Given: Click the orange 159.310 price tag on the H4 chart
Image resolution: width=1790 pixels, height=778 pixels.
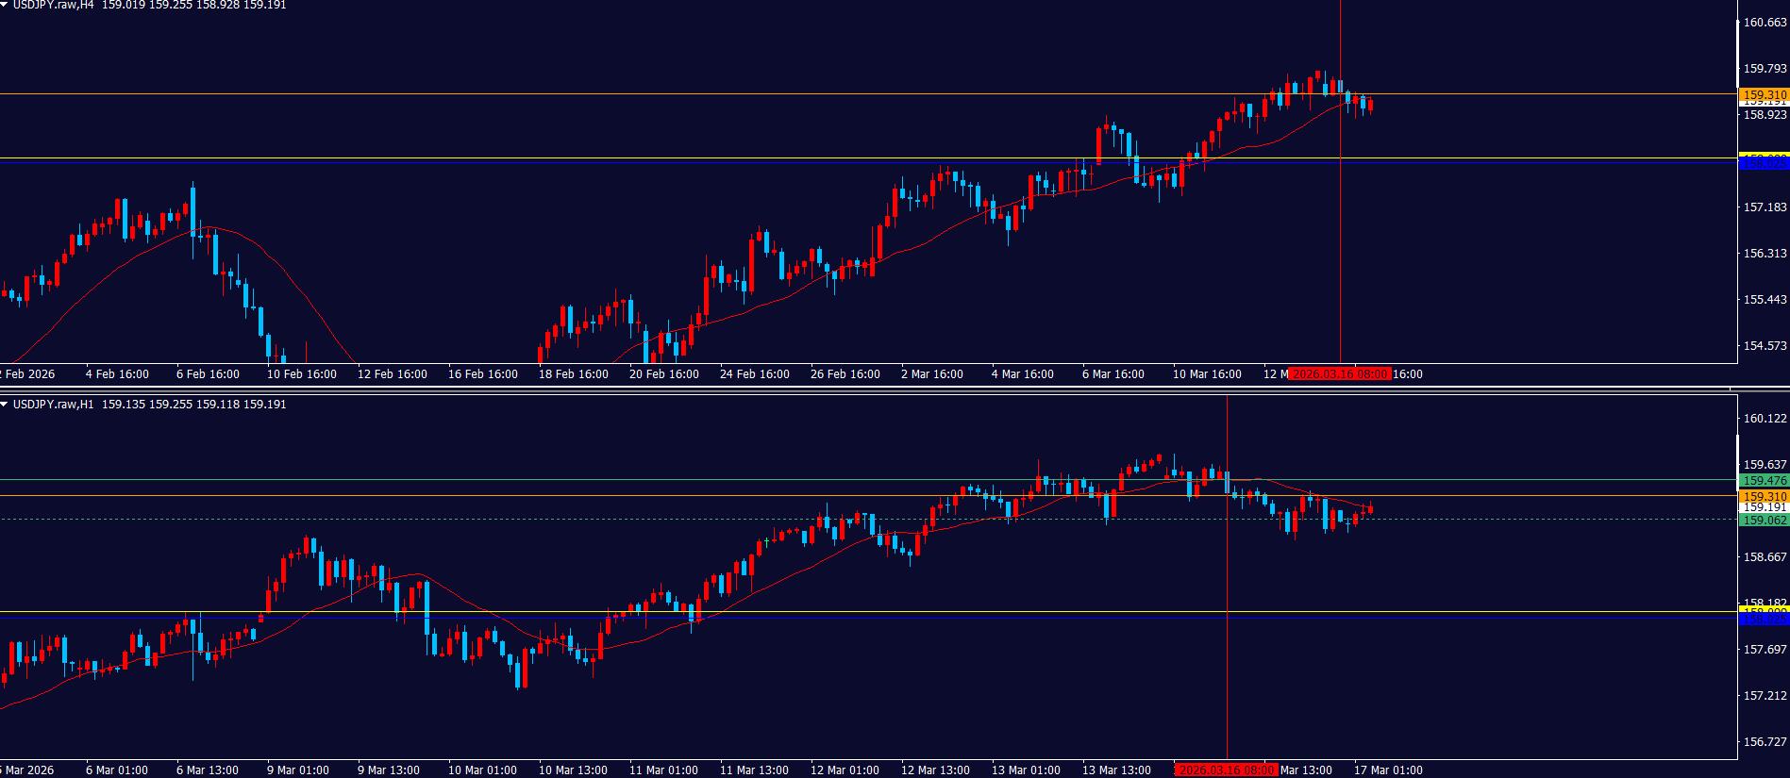Looking at the screenshot, I should pos(1764,94).
